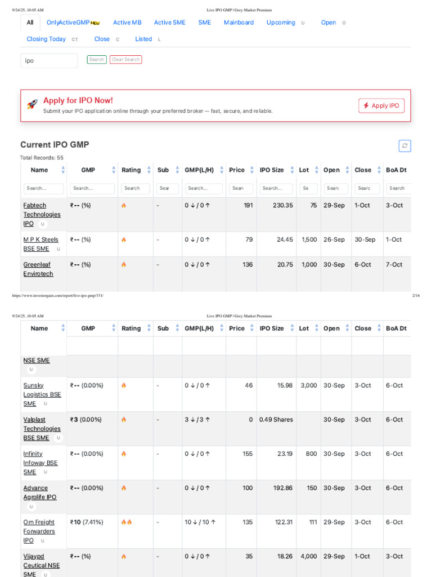Select the Closing Today filter tab
Screen dimensions: 432x577
46,39
